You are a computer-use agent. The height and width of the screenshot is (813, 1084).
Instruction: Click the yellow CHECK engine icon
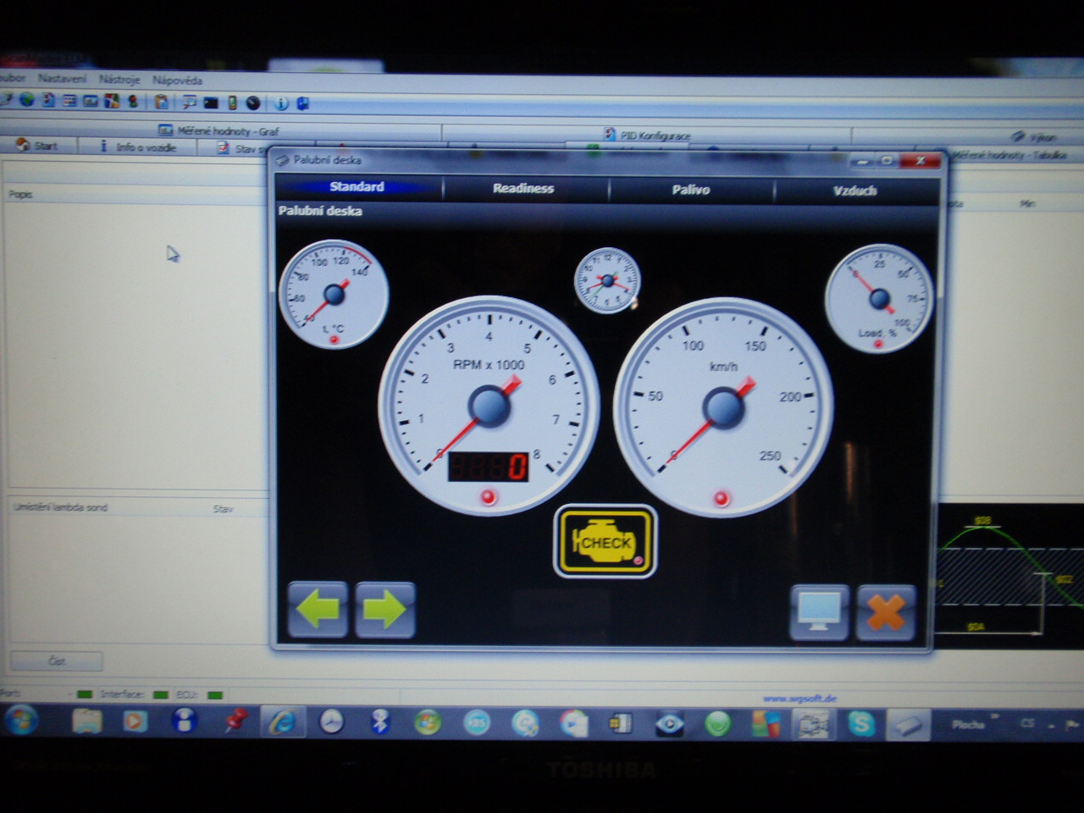point(605,542)
